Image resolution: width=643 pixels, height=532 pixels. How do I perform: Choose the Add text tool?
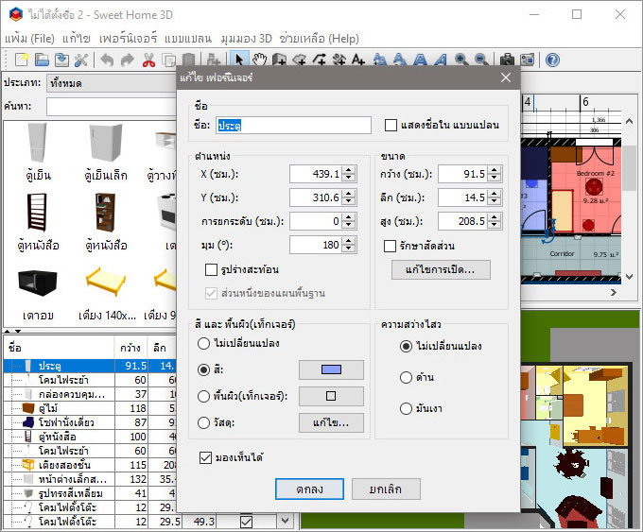(358, 60)
